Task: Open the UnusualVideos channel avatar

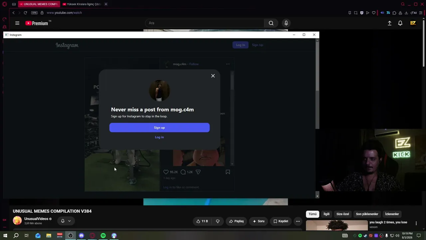Action: 17,221
